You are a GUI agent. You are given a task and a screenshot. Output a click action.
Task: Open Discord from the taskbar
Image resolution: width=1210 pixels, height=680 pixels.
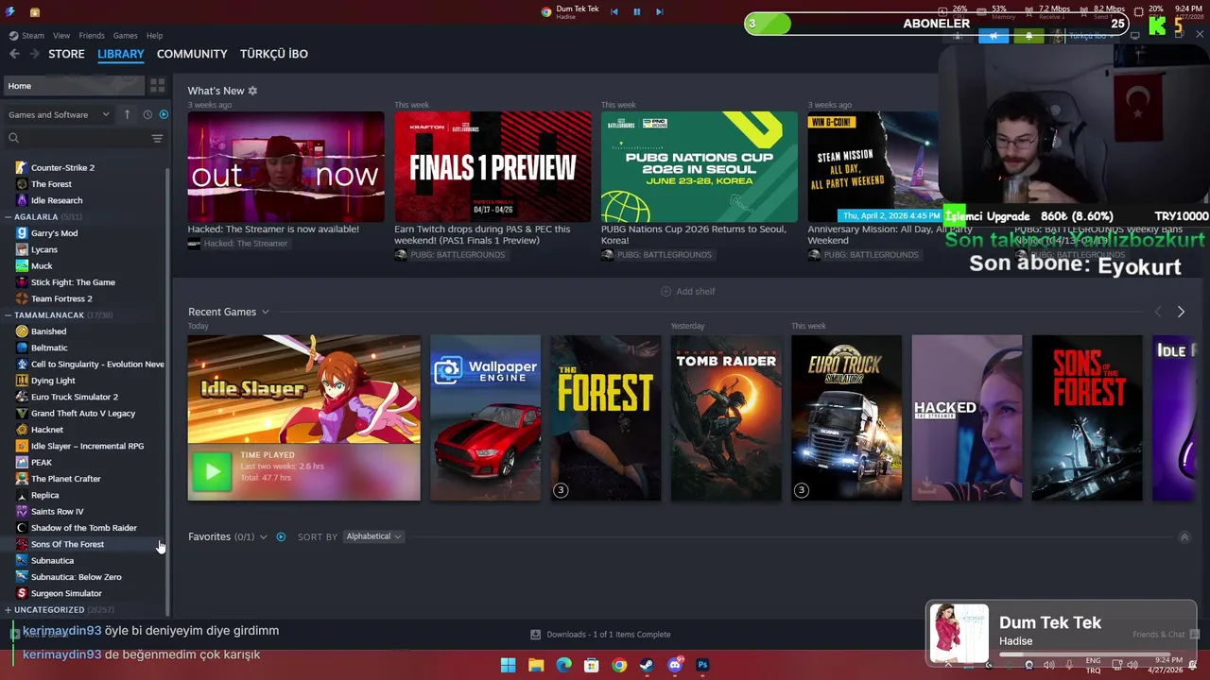coord(675,665)
